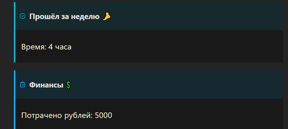
Task: Select the Финансы callout title text
Action: pos(46,85)
